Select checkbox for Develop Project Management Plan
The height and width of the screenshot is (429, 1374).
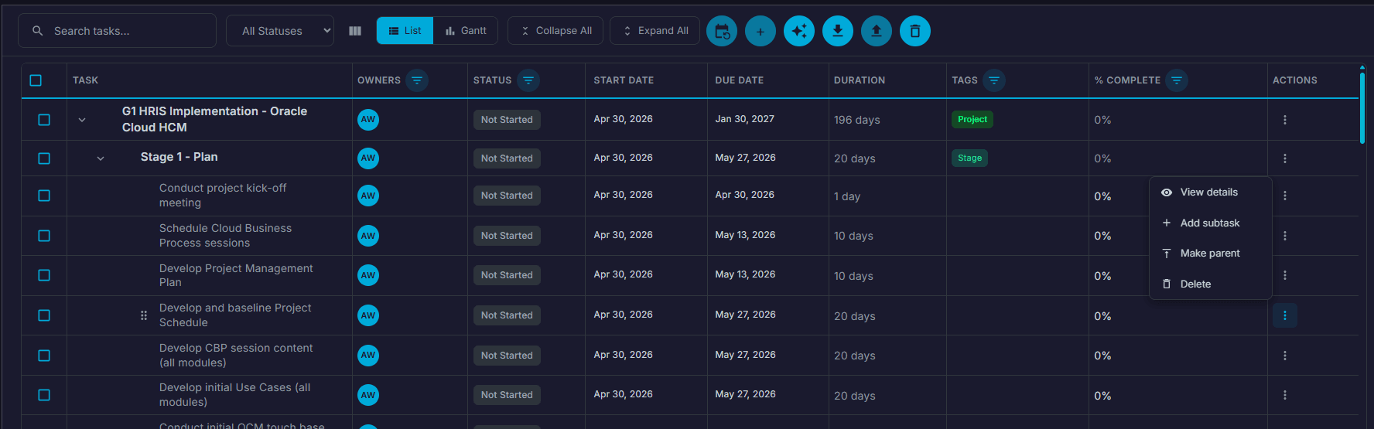point(44,275)
